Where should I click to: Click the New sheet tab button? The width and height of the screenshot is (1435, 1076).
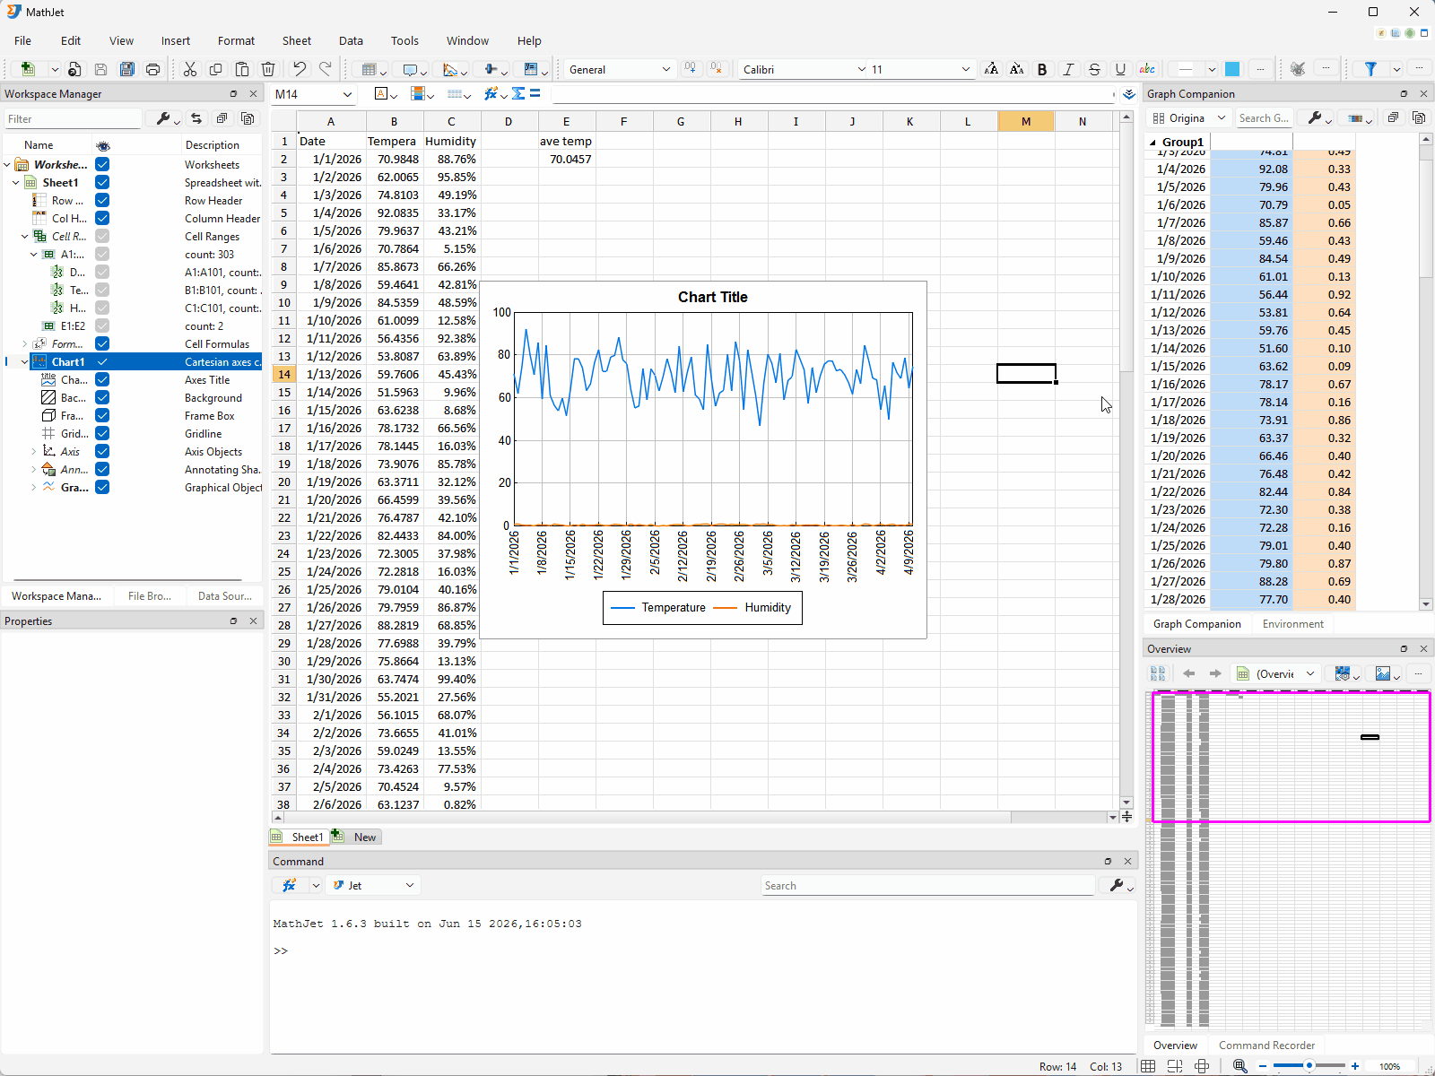click(x=365, y=837)
